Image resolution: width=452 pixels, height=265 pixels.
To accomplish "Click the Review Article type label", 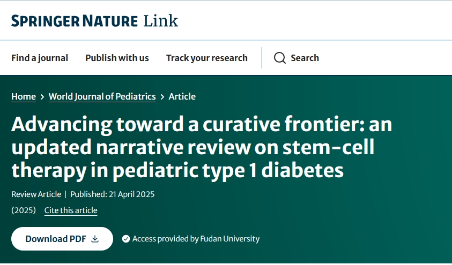I will click(x=36, y=194).
